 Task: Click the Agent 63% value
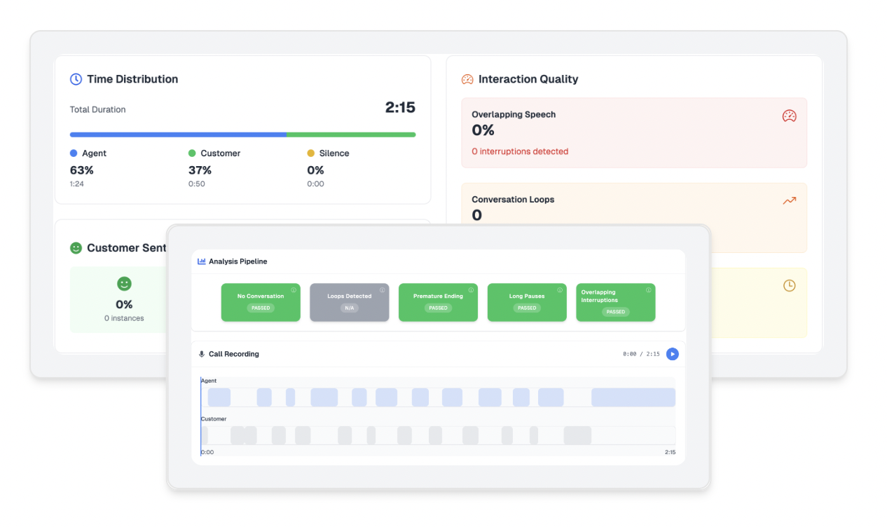81,170
